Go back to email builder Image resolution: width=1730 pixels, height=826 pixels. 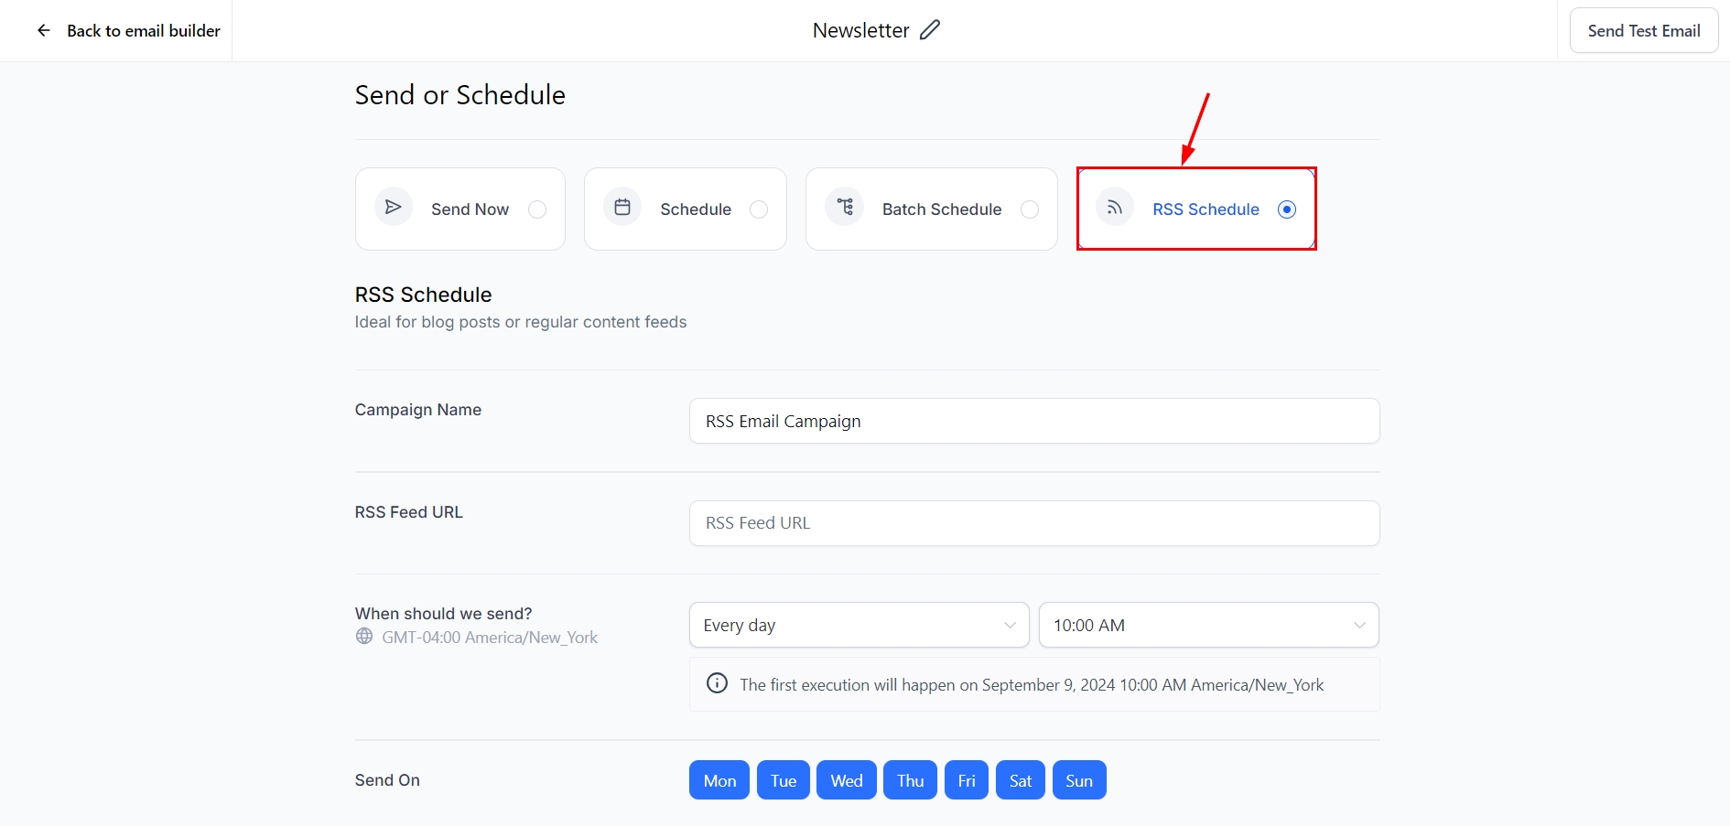[x=143, y=31]
